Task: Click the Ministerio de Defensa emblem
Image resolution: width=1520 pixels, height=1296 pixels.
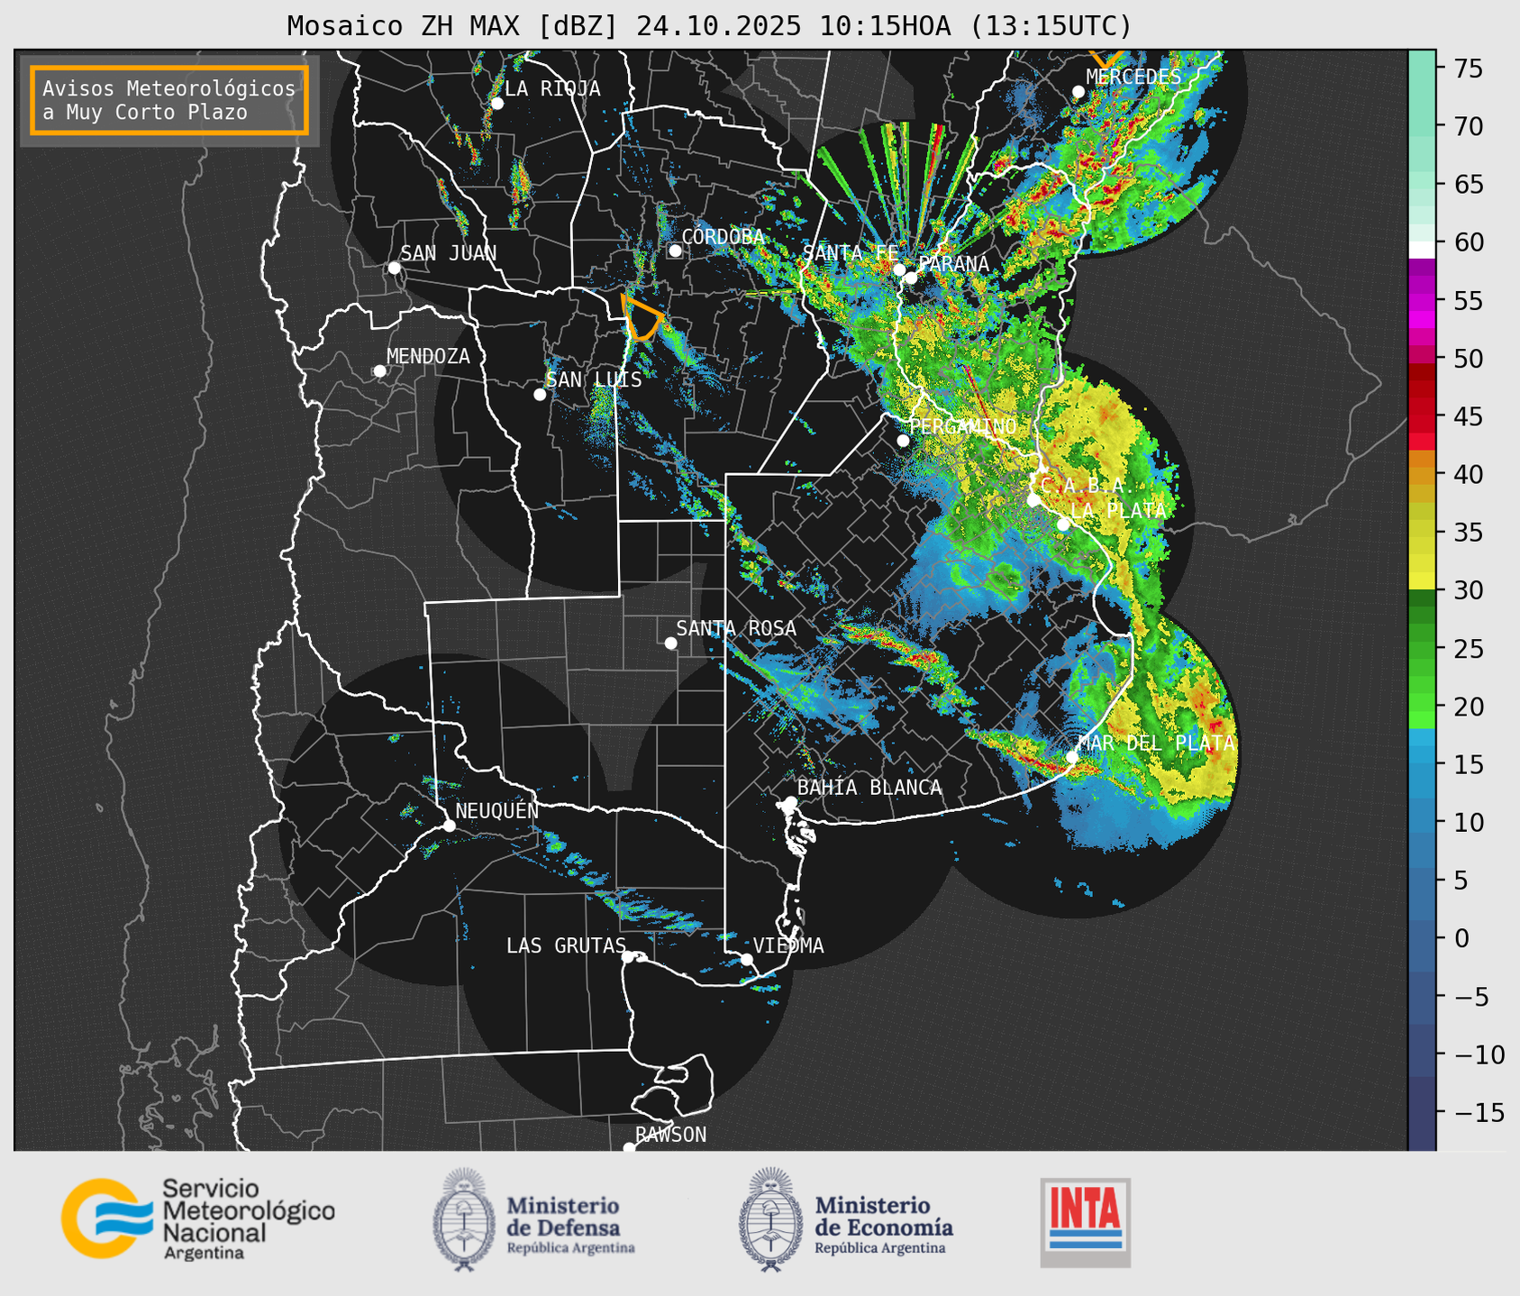Action: pyautogui.click(x=465, y=1219)
